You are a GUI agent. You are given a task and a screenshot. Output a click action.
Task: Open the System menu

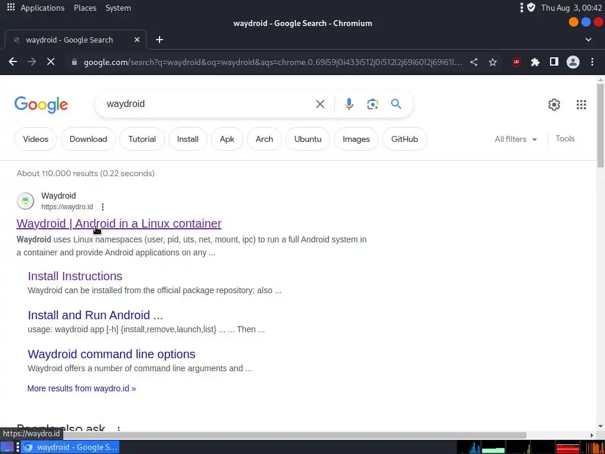118,8
